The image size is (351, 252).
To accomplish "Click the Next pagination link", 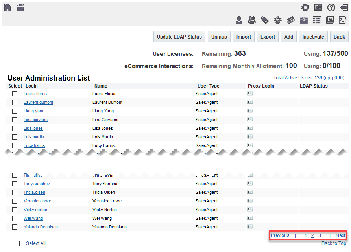I will pos(340,235).
